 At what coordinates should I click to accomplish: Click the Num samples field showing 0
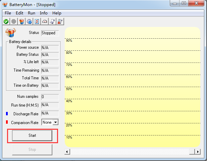(x=50, y=97)
